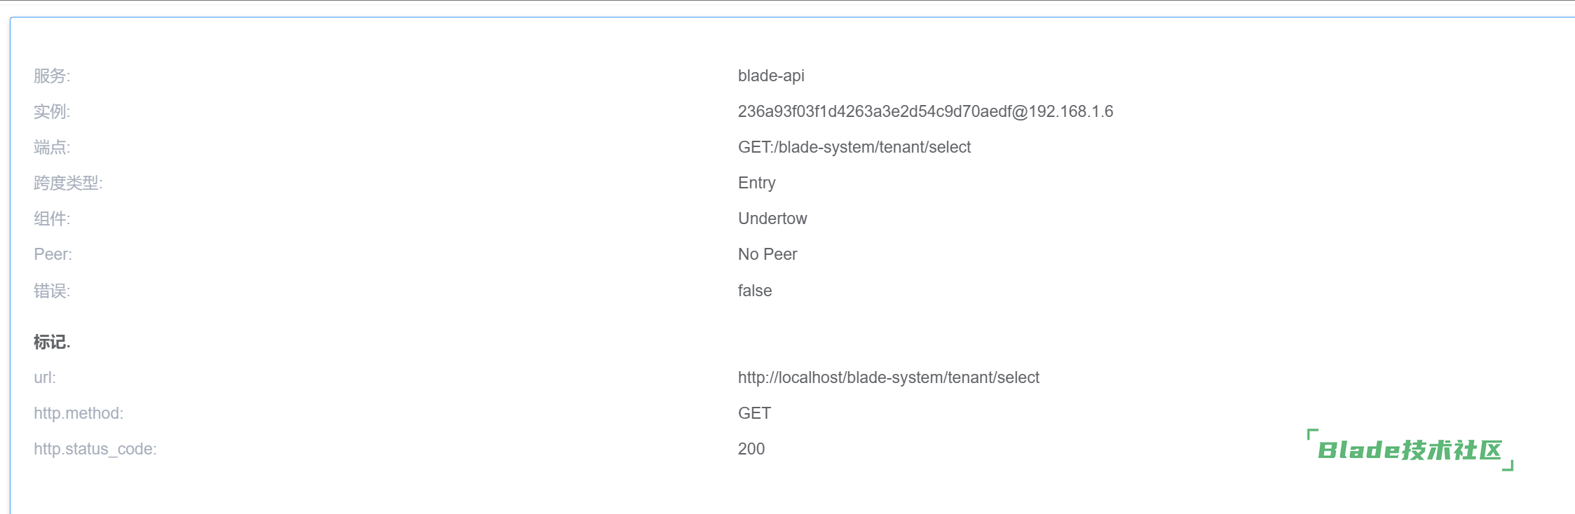The image size is (1575, 514).
Task: Click the 错误 label
Action: pyautogui.click(x=52, y=291)
